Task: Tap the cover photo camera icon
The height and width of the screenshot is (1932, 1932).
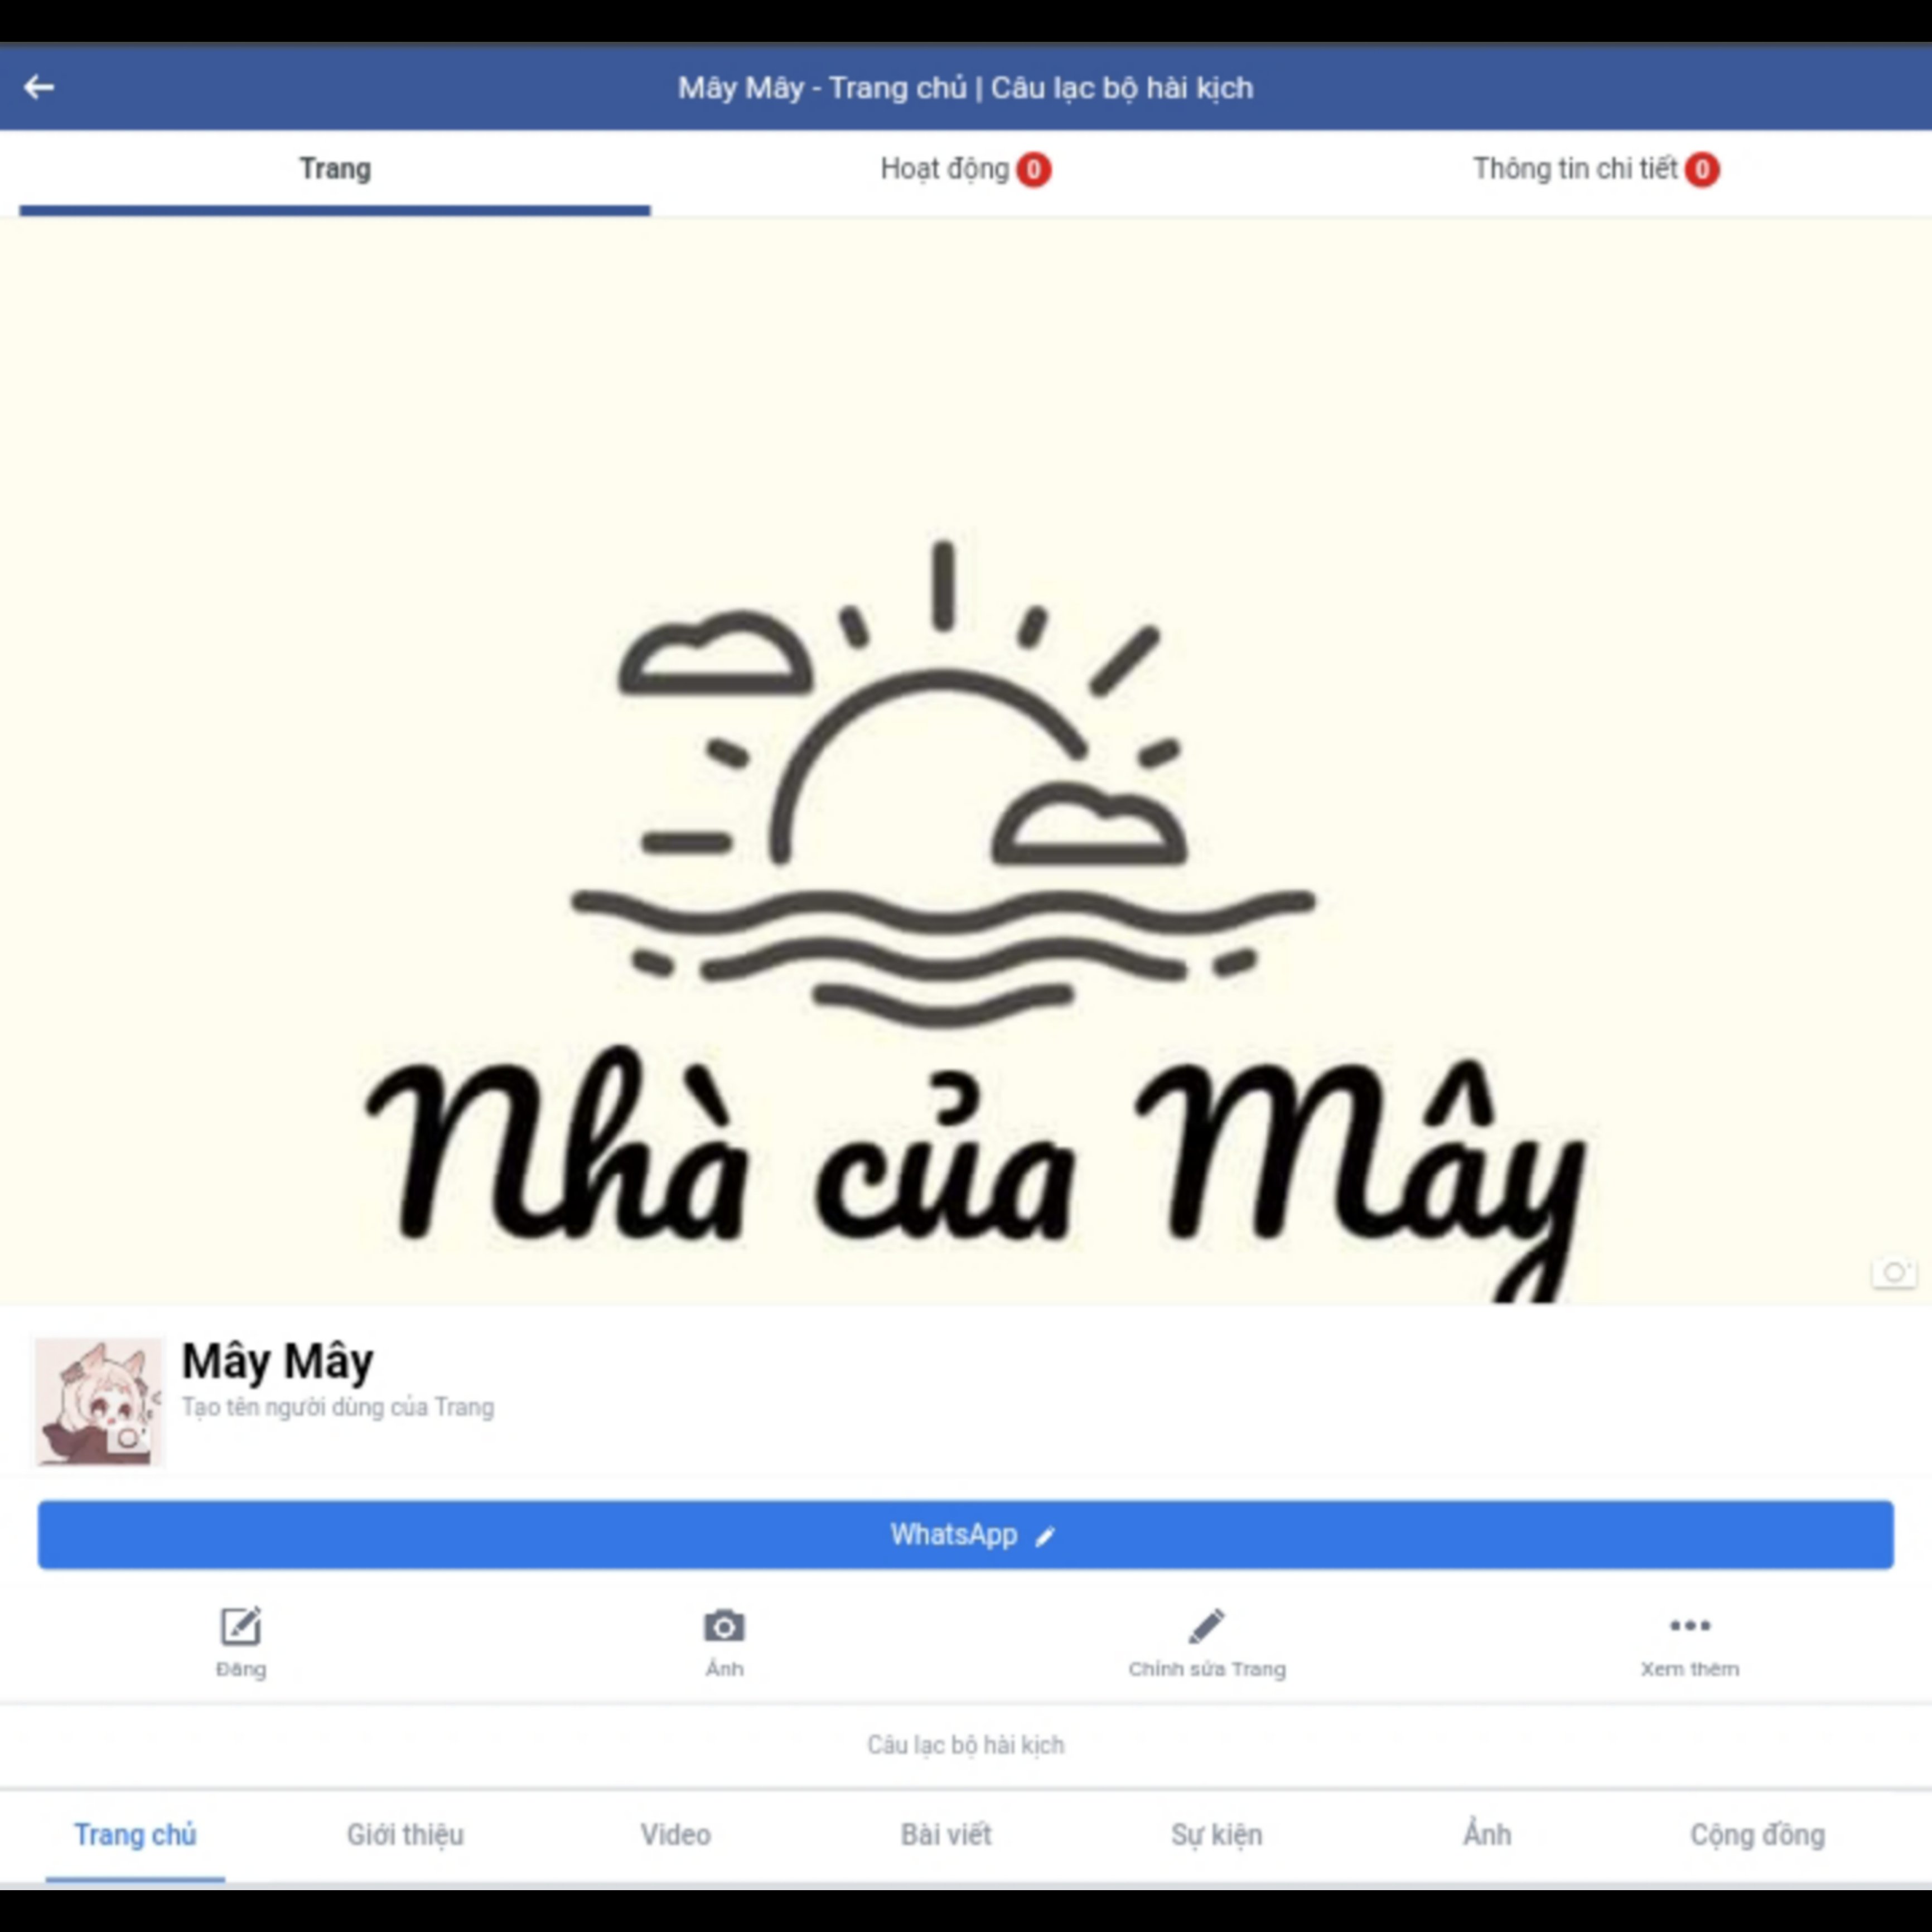Action: (1893, 1272)
